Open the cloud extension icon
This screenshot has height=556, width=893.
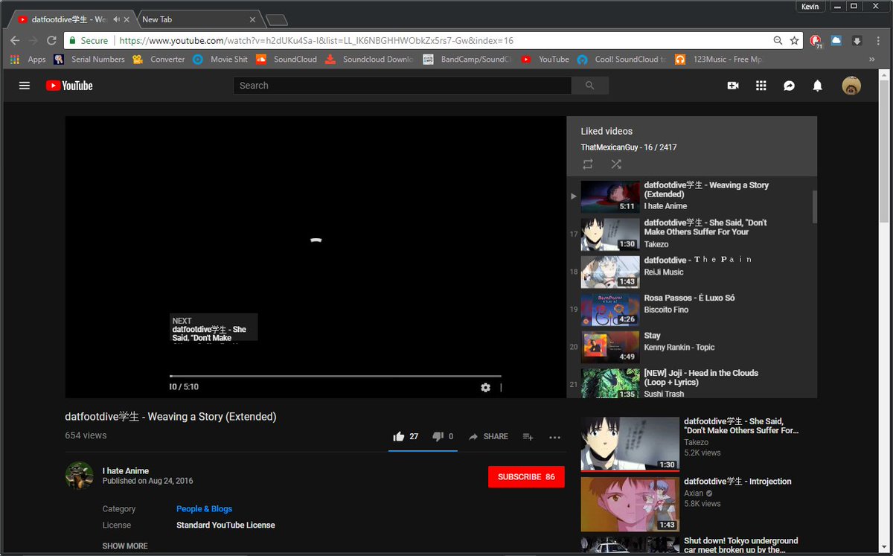coord(836,41)
